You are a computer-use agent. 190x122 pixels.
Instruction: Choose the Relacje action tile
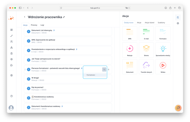pyautogui.click(x=130, y=50)
